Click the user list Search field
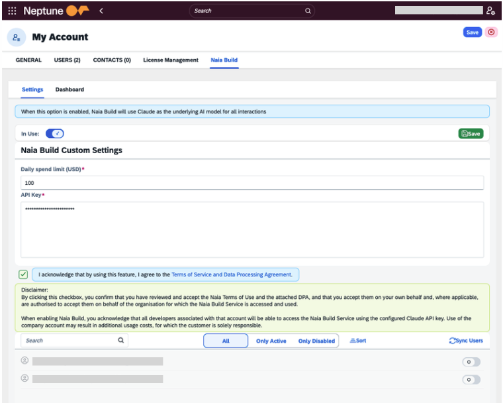503x403 pixels. point(74,340)
